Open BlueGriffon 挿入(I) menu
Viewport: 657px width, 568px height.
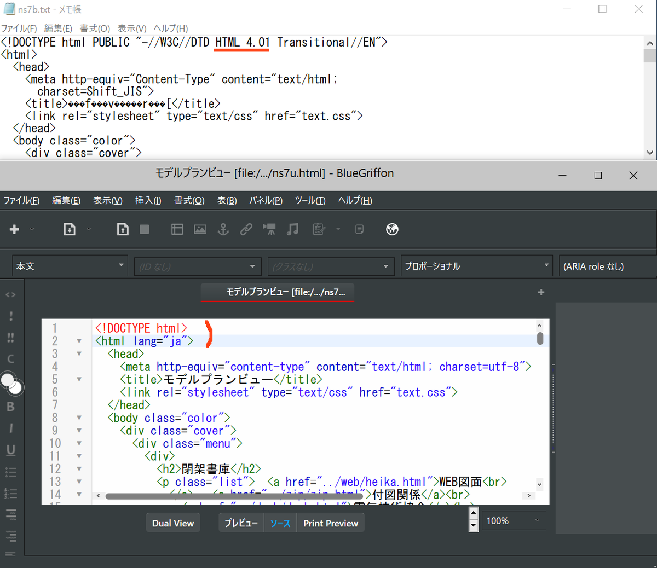148,200
